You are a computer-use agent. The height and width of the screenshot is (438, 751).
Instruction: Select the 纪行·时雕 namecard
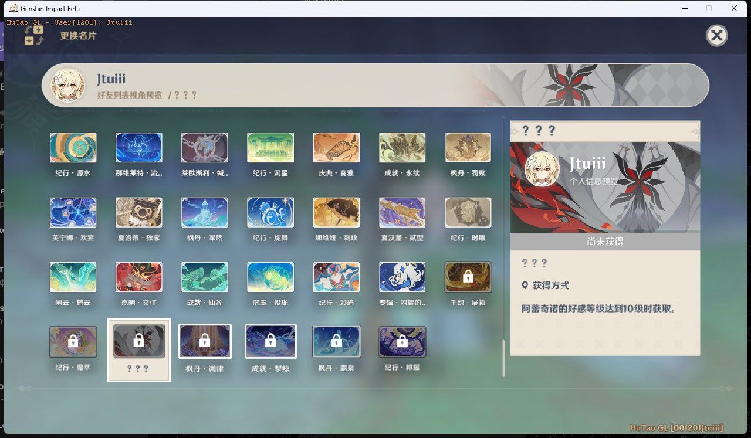pyautogui.click(x=468, y=212)
